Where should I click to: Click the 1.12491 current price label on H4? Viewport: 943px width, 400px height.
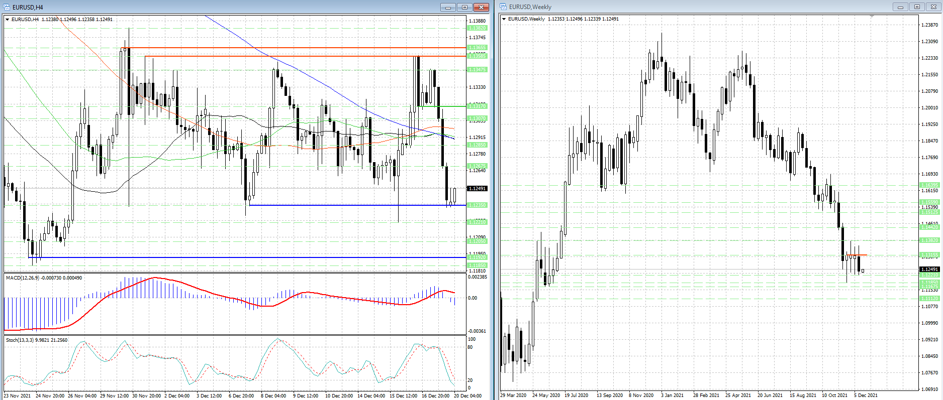point(477,189)
